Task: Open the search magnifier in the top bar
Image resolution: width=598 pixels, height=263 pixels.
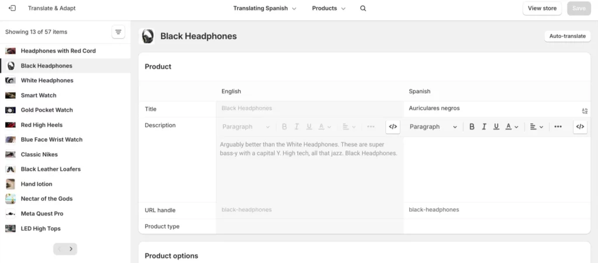Action: point(363,8)
